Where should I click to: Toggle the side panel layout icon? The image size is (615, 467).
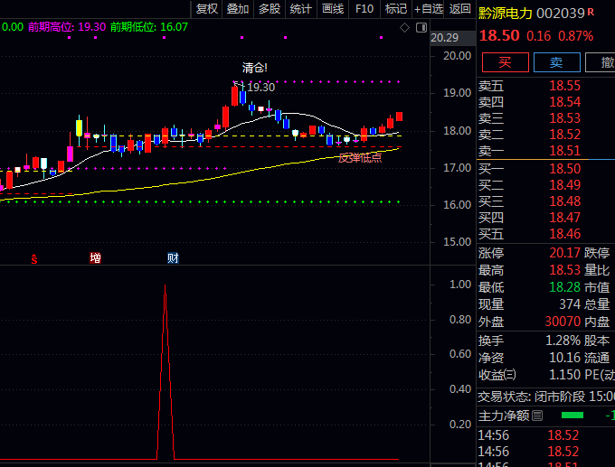[x=421, y=28]
